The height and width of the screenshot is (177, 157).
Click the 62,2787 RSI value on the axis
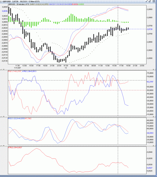[150, 82]
